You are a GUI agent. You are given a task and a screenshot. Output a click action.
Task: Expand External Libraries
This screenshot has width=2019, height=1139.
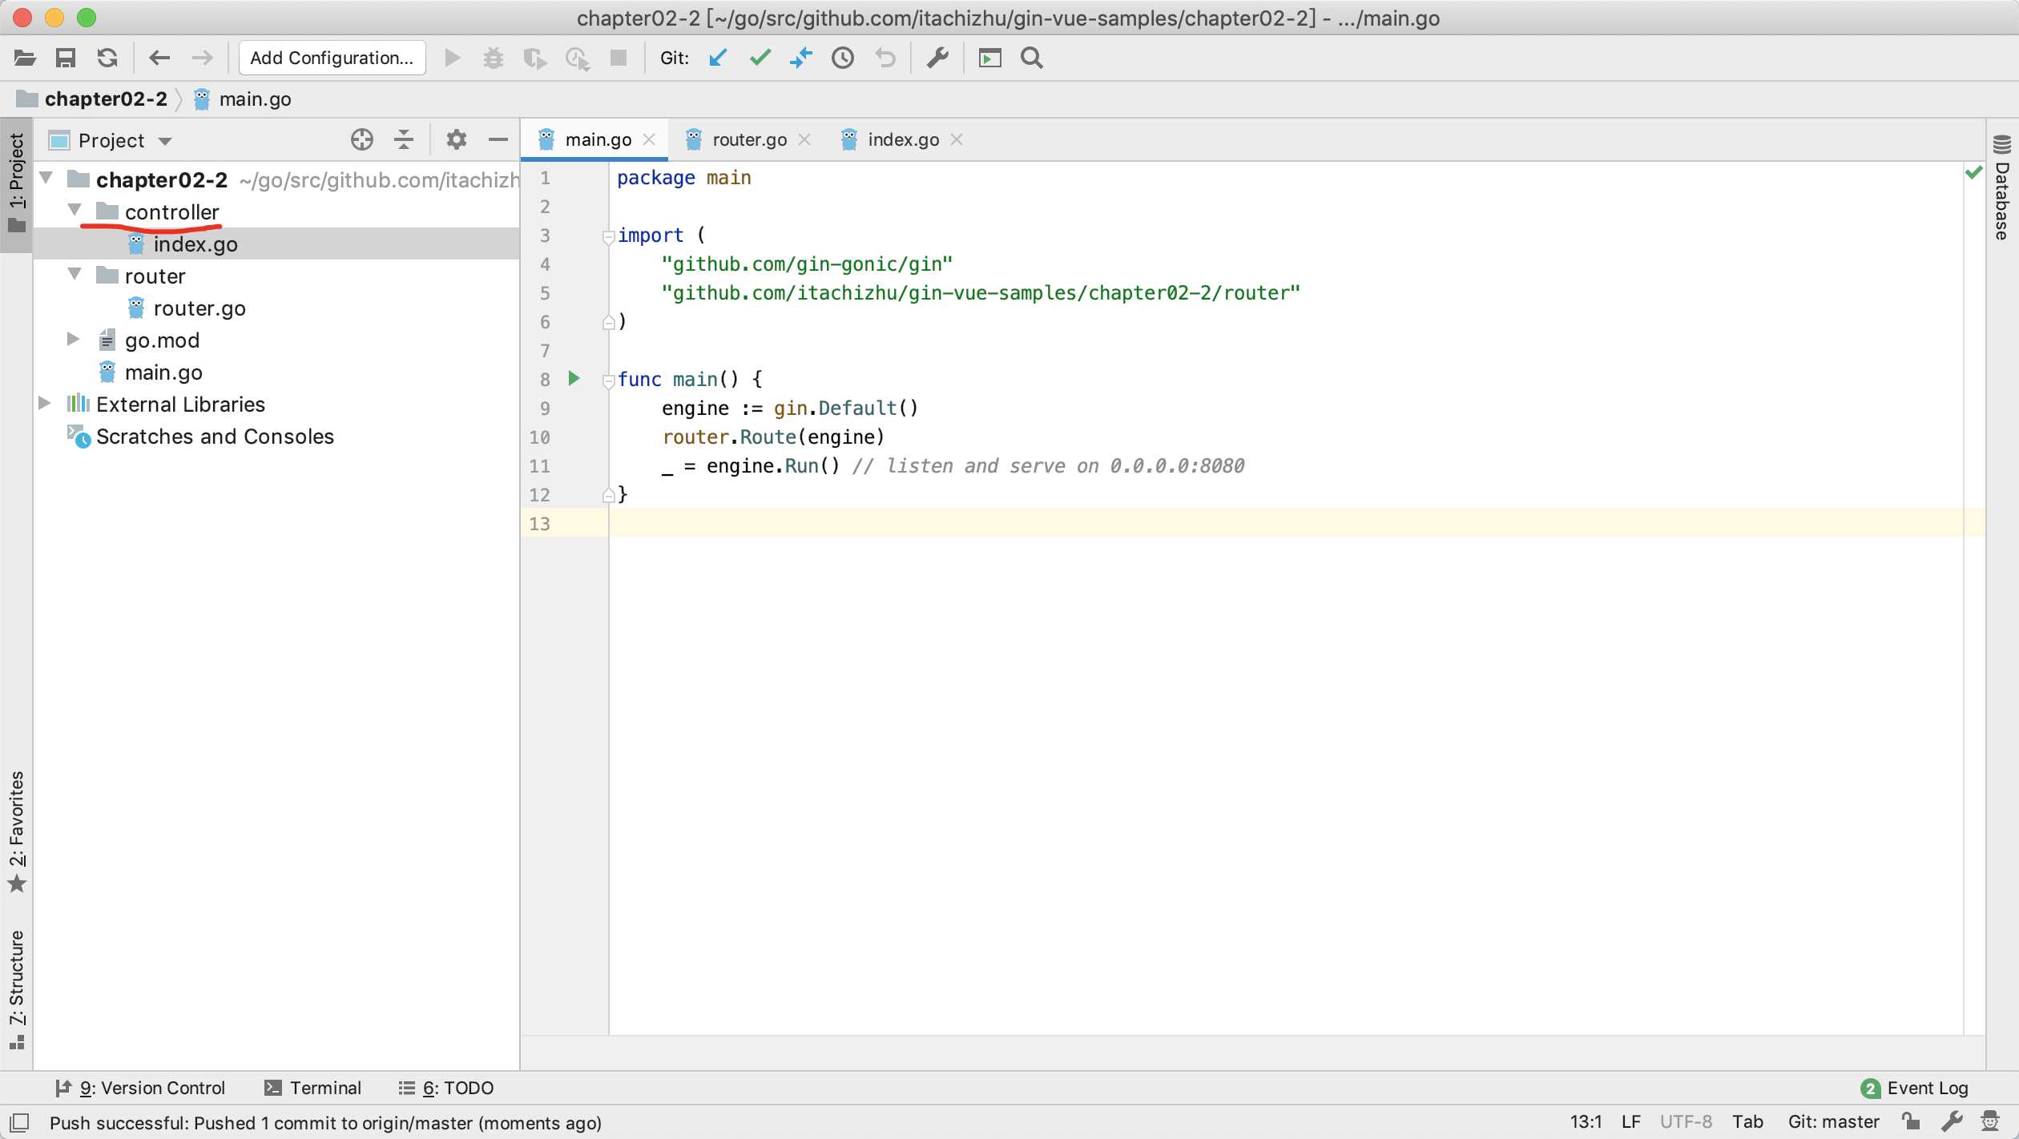click(x=45, y=404)
